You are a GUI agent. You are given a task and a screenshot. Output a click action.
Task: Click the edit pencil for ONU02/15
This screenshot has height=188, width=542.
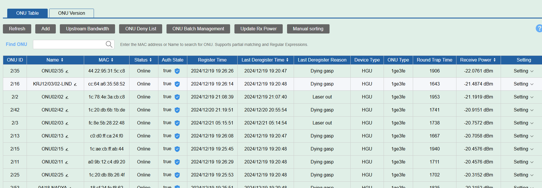pyautogui.click(x=67, y=149)
